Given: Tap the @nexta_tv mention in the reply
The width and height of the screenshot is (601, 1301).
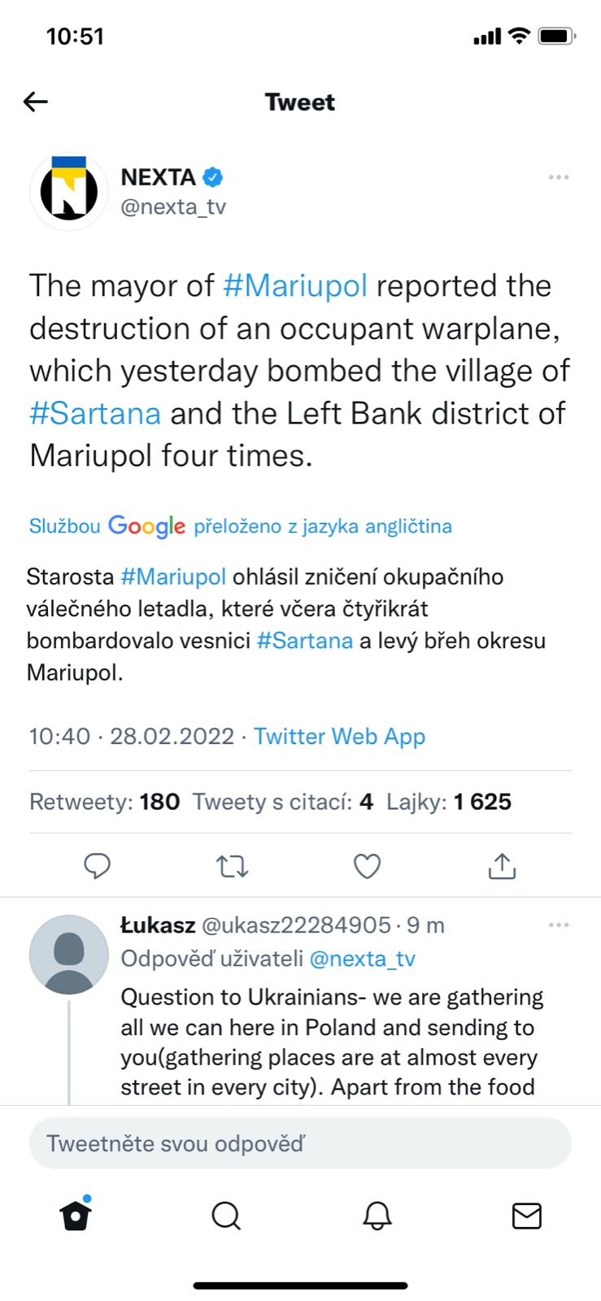Looking at the screenshot, I should tap(362, 959).
